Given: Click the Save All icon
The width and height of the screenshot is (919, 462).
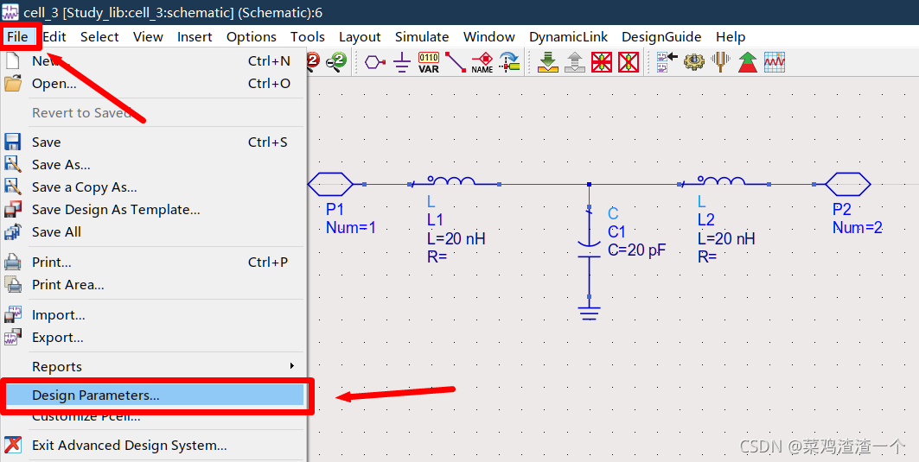Looking at the screenshot, I should point(13,232).
